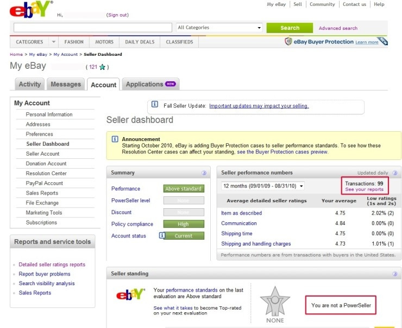Open Subscriptions in sidebar

41,223
